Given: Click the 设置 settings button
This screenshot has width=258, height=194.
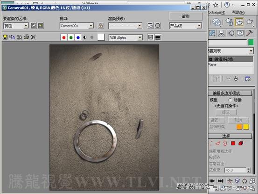Looking at the screenshot, I should pos(217,120).
